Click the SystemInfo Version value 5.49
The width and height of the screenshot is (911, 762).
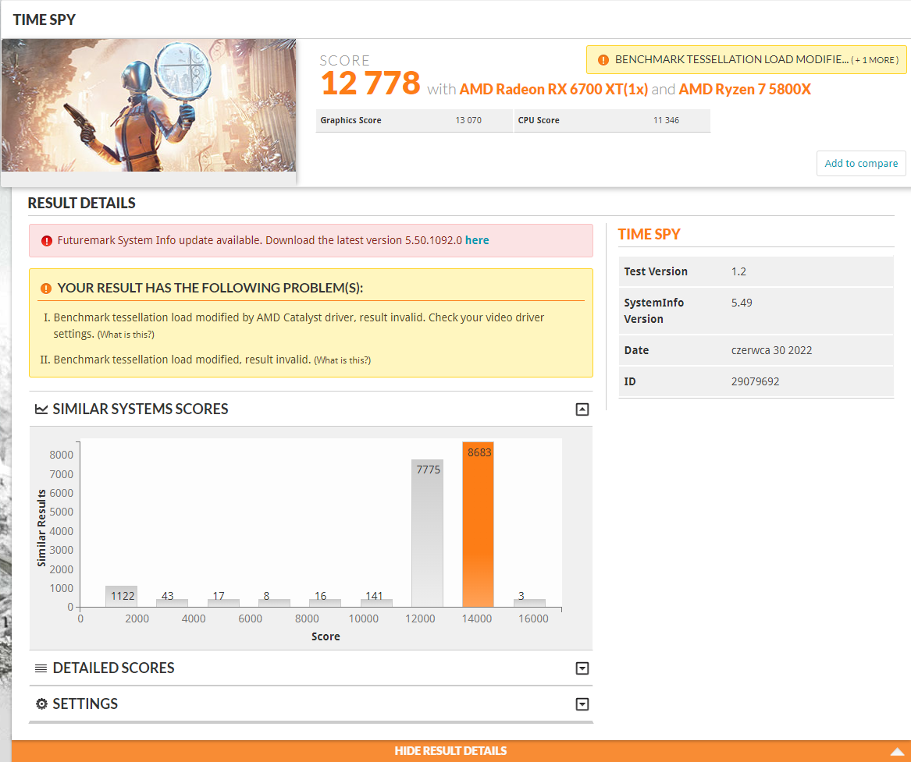(x=742, y=303)
